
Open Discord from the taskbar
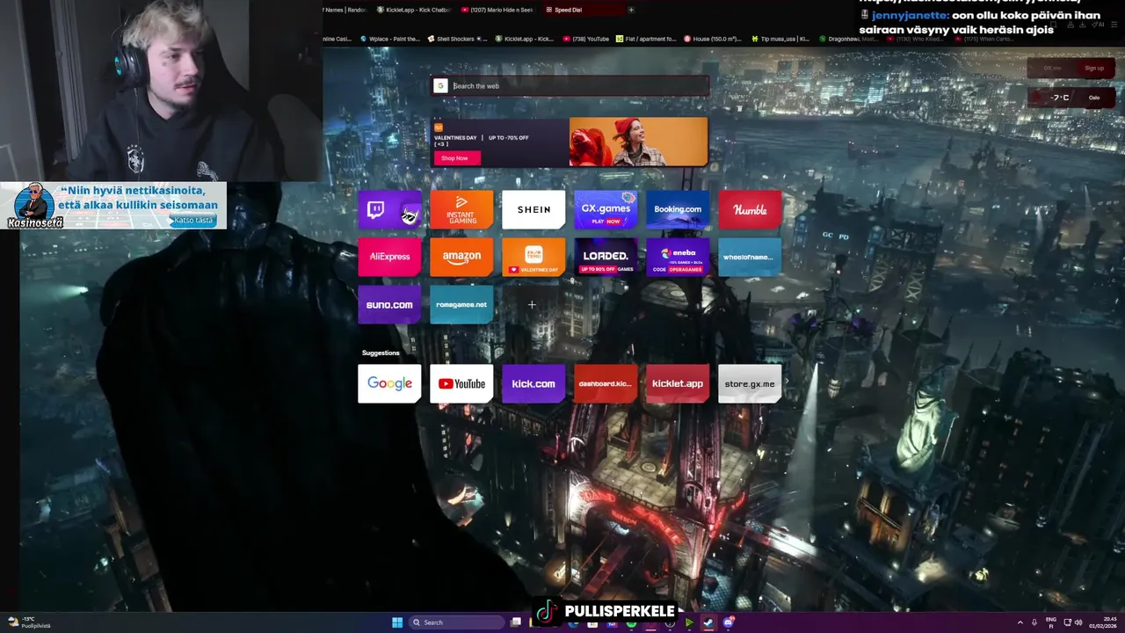[729, 622]
